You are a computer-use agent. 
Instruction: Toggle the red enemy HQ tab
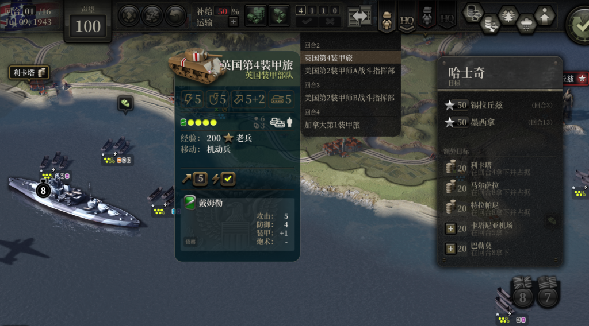(x=447, y=17)
